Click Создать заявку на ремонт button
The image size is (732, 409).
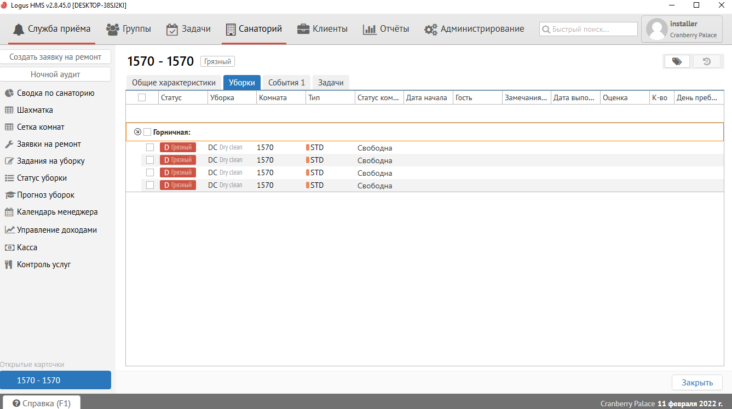point(55,57)
